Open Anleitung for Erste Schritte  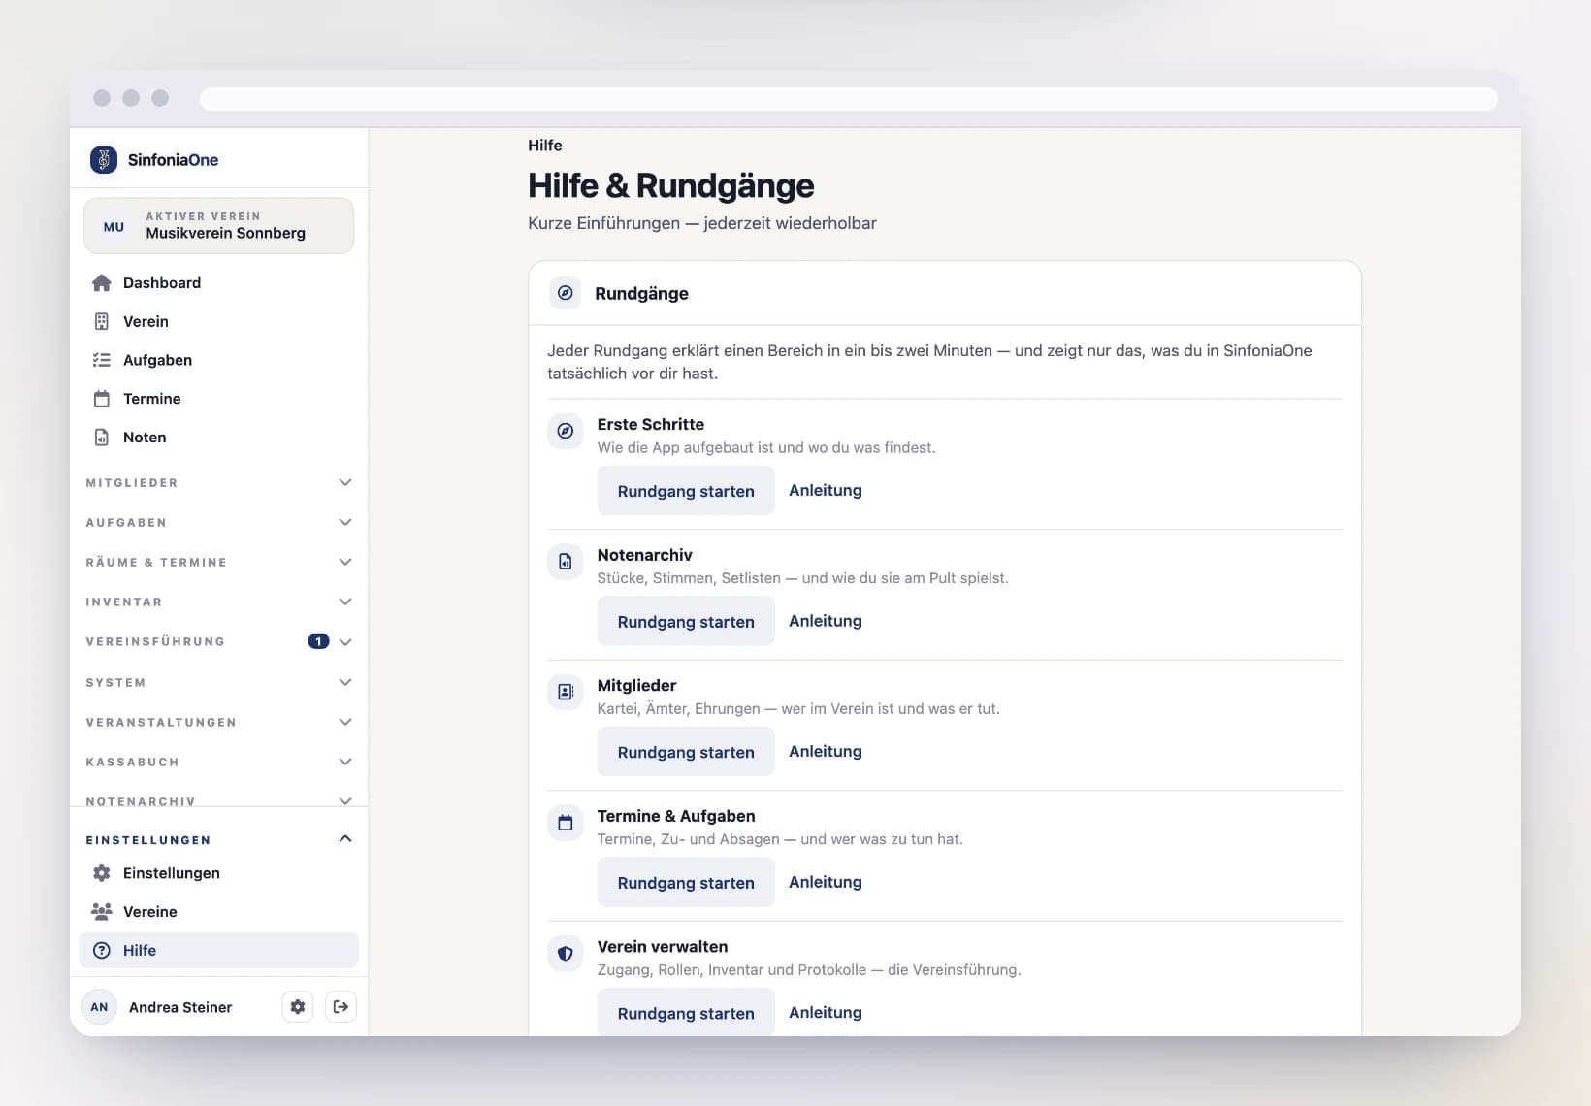pyautogui.click(x=826, y=491)
